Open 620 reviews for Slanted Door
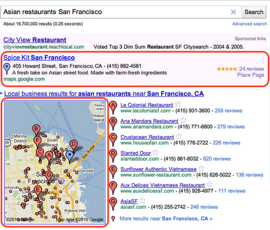The image size is (270, 230). click(217, 159)
